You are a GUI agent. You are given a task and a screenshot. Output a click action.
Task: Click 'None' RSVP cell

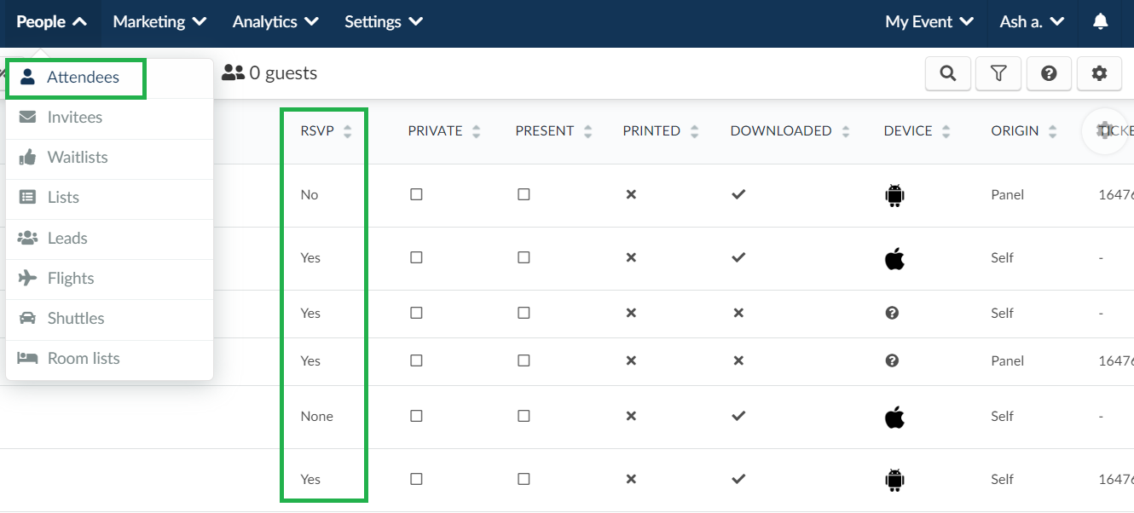tap(316, 417)
